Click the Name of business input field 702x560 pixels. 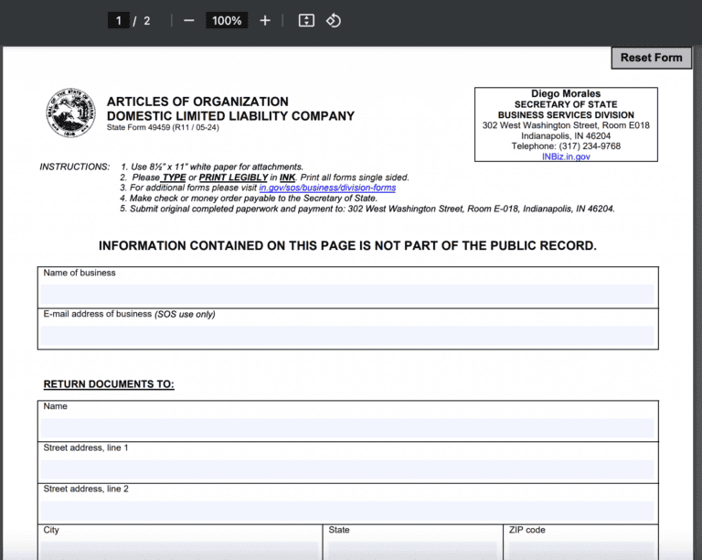pyautogui.click(x=347, y=295)
